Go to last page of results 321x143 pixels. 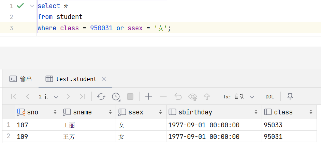pos(82,96)
